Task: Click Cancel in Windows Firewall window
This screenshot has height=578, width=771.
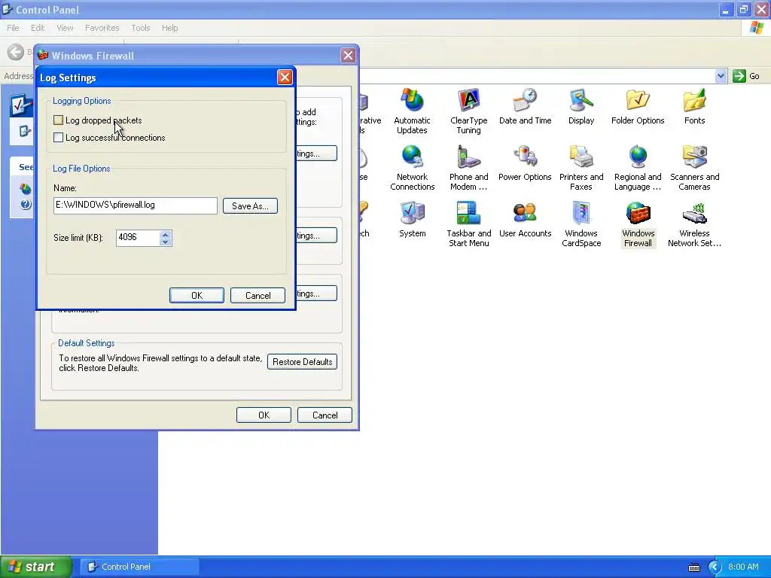Action: pyautogui.click(x=325, y=415)
